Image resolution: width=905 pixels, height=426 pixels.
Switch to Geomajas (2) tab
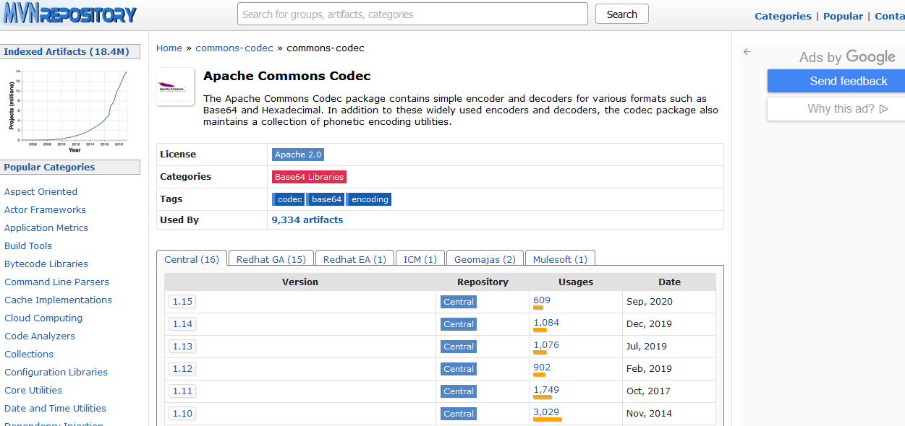tap(485, 259)
